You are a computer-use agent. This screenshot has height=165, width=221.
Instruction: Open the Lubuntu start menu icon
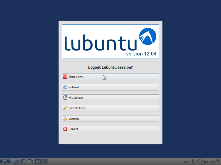[x=5, y=162]
